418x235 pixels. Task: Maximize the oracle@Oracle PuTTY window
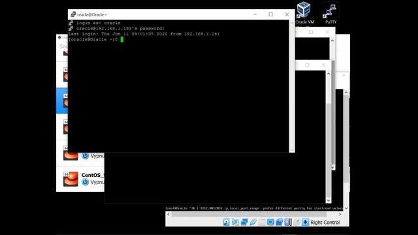270,14
